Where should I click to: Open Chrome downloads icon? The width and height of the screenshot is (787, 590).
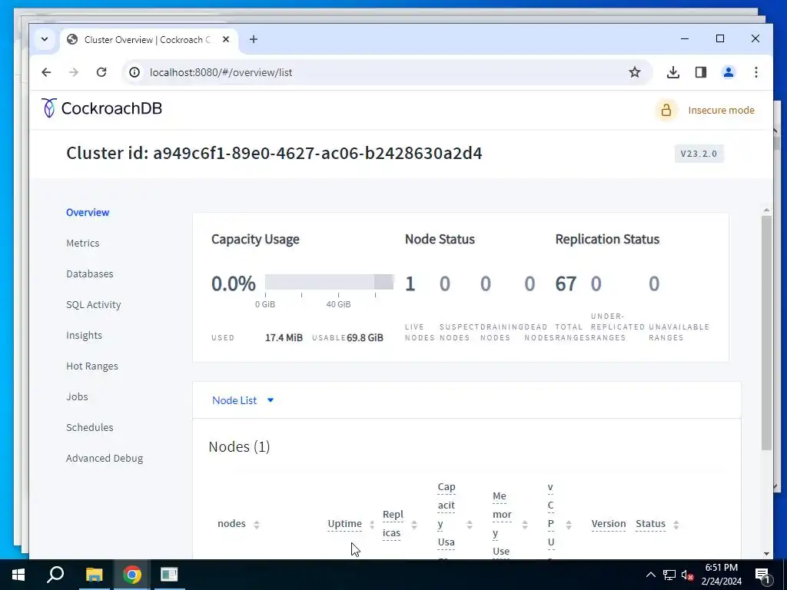coord(673,72)
